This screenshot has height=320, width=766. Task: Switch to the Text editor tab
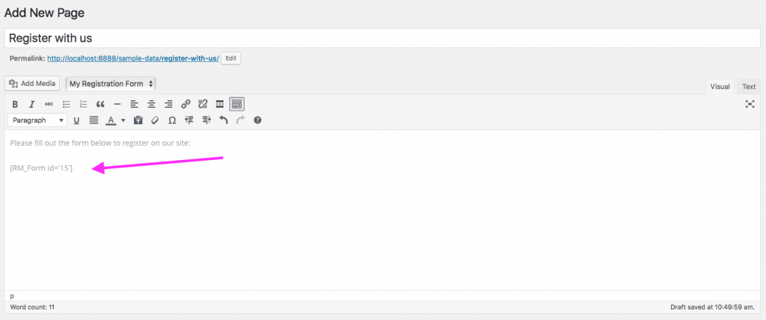(x=749, y=87)
